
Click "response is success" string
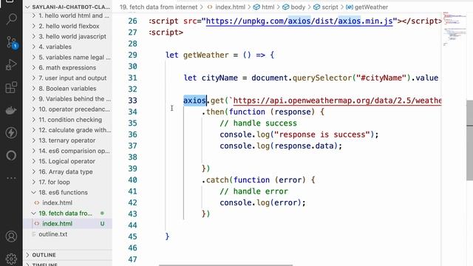322,134
